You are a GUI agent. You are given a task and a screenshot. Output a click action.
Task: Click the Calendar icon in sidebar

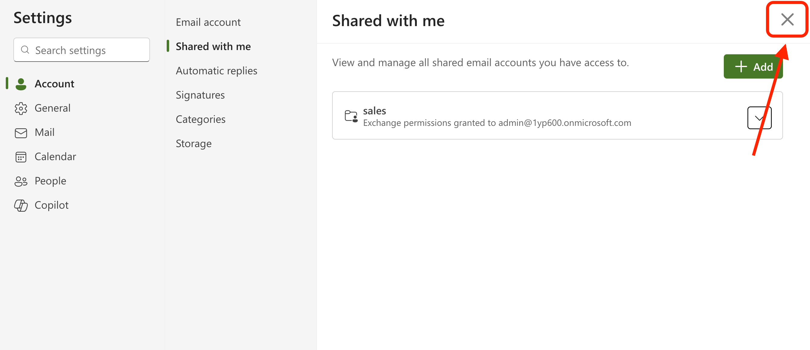[x=21, y=157]
